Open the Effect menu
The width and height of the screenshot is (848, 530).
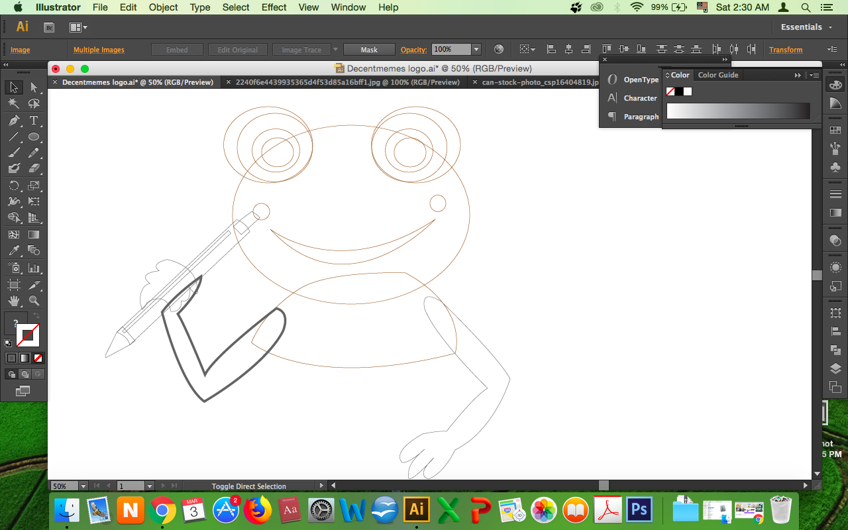click(274, 7)
